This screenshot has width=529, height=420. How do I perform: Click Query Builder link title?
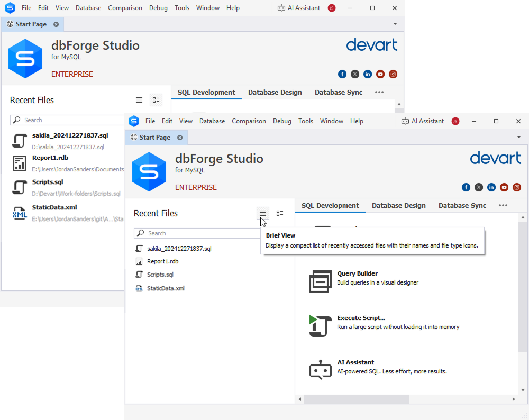(357, 273)
